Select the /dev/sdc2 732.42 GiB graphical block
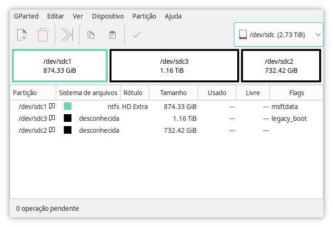 point(281,66)
